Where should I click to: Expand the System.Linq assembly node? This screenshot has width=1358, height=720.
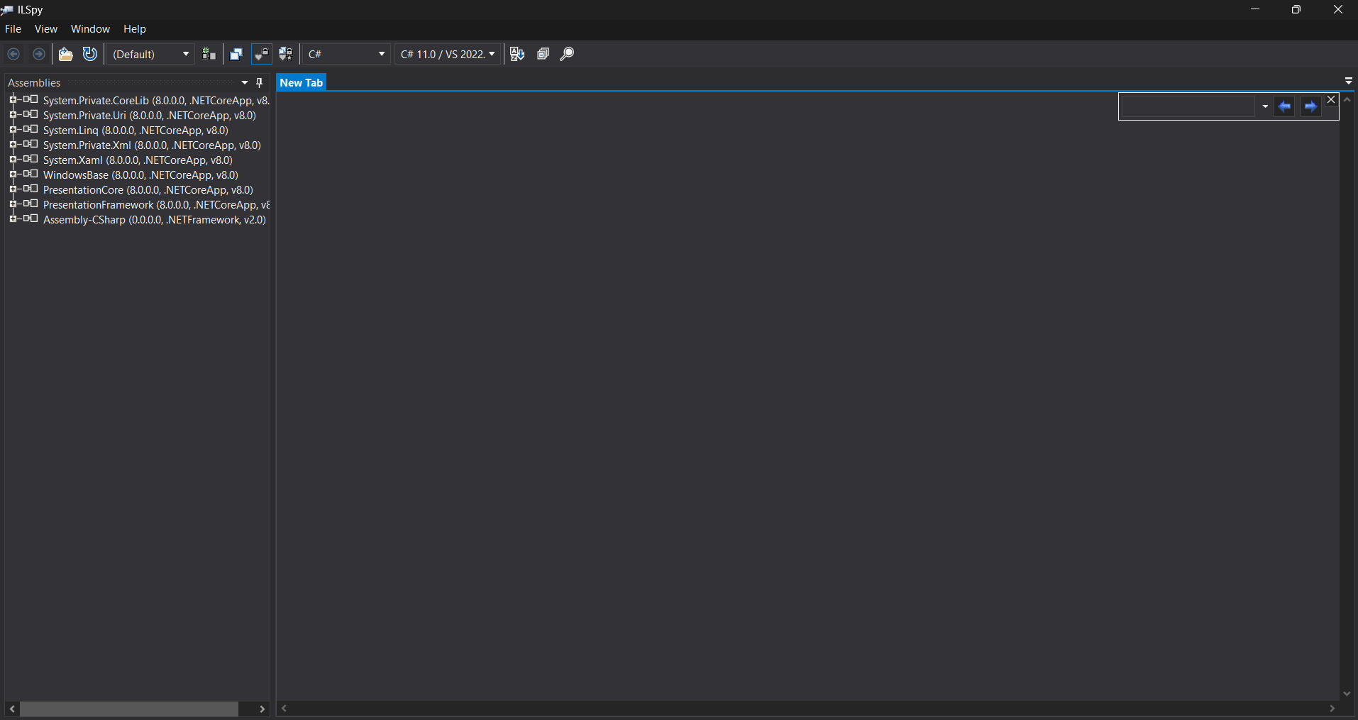point(13,130)
